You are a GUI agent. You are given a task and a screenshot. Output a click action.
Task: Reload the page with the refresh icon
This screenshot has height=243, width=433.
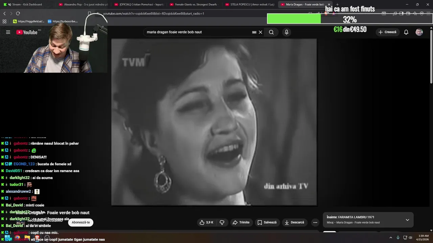(x=18, y=13)
